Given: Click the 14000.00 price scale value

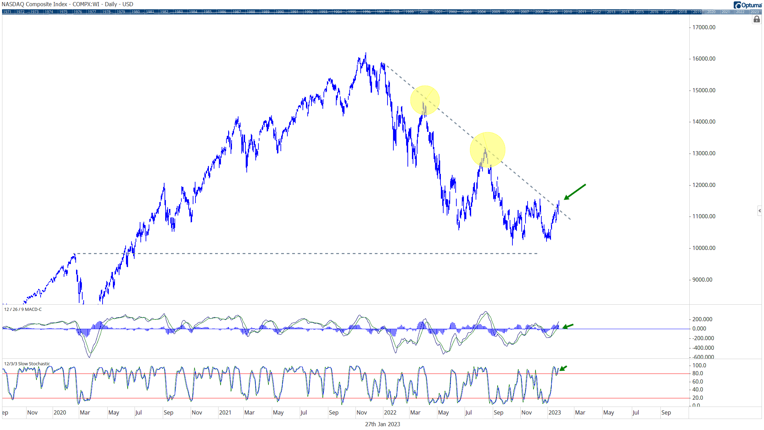Looking at the screenshot, I should 704,122.
